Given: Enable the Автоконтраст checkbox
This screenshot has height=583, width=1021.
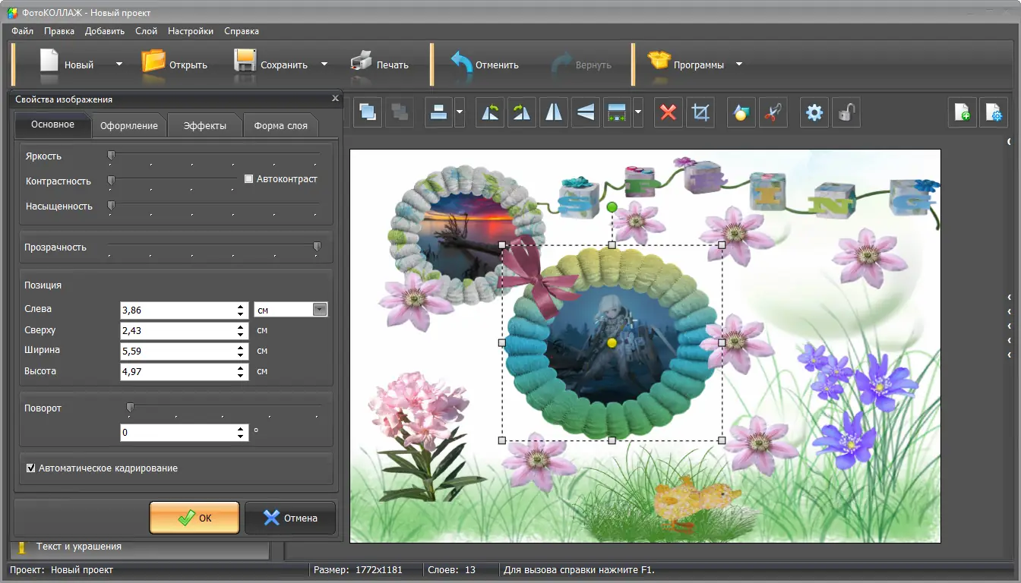Looking at the screenshot, I should [249, 179].
